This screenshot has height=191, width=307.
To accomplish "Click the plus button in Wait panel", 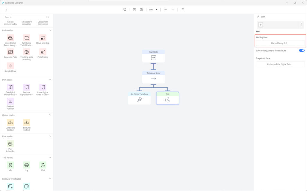I will (x=261, y=25).
